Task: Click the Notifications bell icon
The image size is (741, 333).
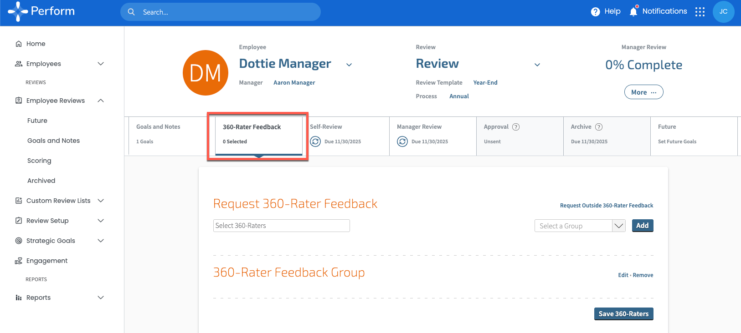Action: click(x=633, y=11)
